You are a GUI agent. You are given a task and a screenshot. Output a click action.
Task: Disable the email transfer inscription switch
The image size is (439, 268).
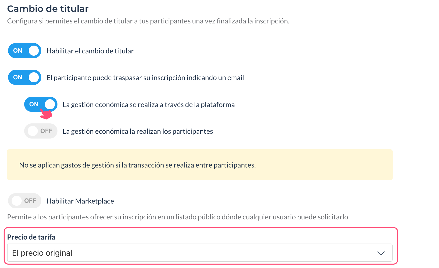[25, 77]
